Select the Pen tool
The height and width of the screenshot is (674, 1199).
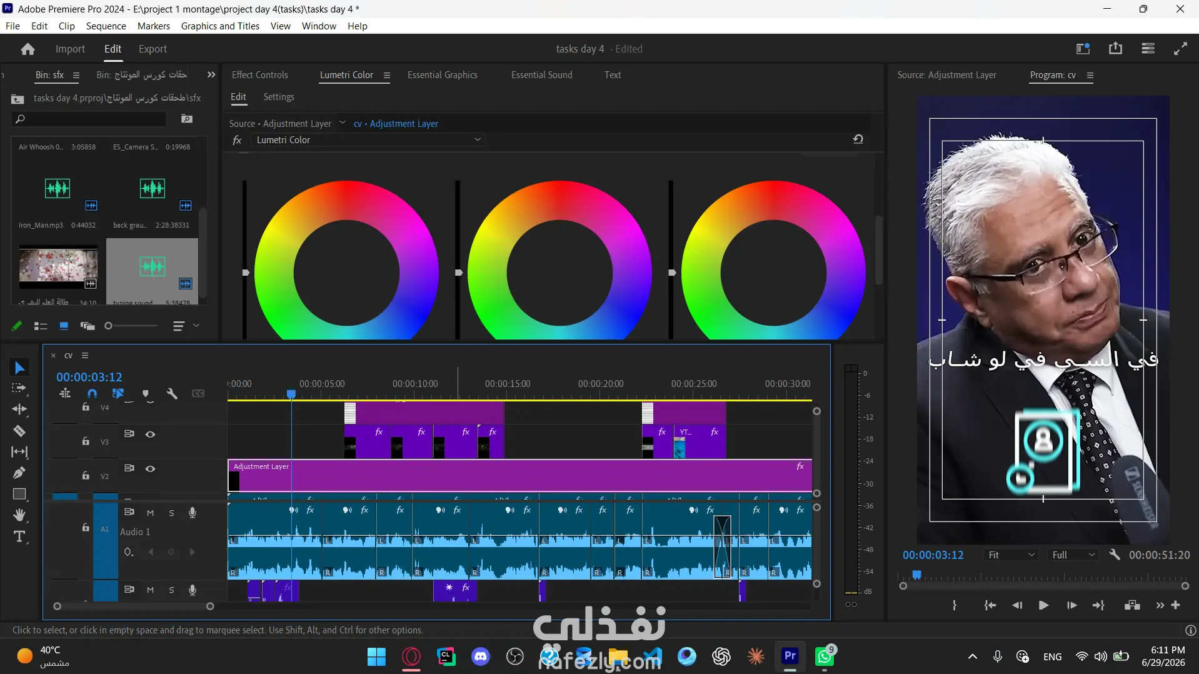click(19, 473)
